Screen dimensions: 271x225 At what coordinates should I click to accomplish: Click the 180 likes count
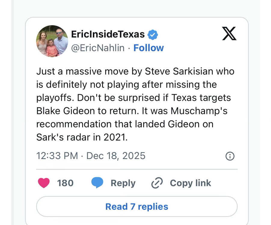pyautogui.click(x=65, y=183)
